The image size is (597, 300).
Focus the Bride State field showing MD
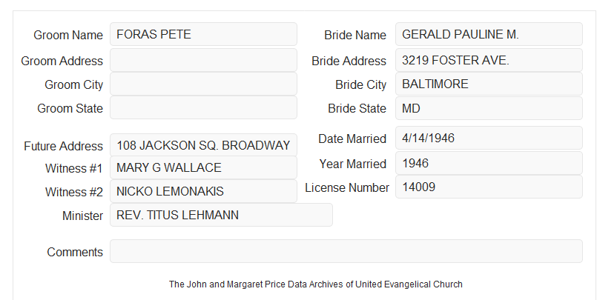click(489, 108)
